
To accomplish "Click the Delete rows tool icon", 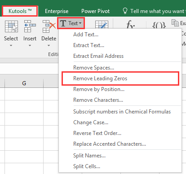I will (x=49, y=26).
